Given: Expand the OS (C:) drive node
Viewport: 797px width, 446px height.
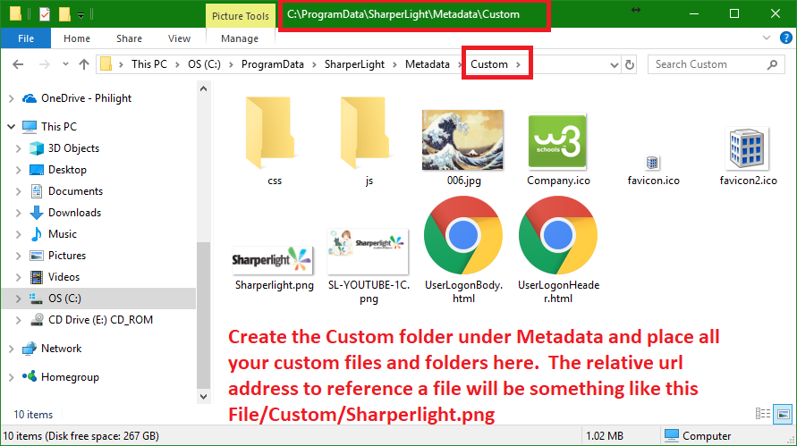Looking at the screenshot, I should click(18, 299).
